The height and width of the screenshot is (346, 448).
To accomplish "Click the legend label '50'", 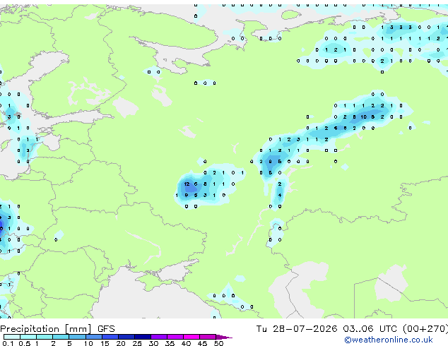I will click(x=218, y=343).
